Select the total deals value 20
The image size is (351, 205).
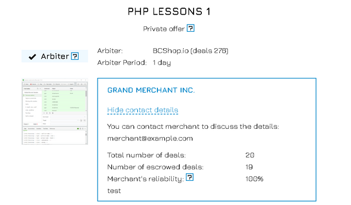click(x=250, y=155)
